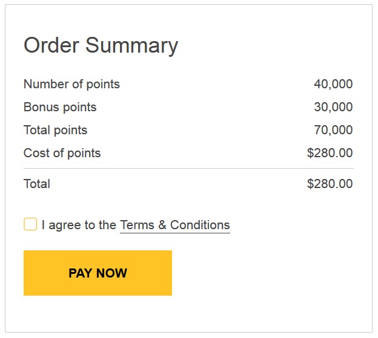Click the 30,000 bonus value
Image resolution: width=378 pixels, height=338 pixels.
(333, 107)
